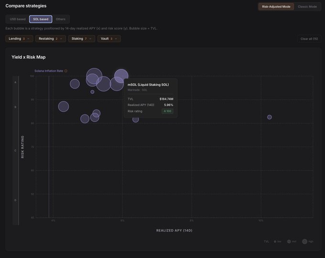Screen dimensions: 325x258
Task: Click the REALIZED APY (14D) axis title
Action: coord(174,230)
